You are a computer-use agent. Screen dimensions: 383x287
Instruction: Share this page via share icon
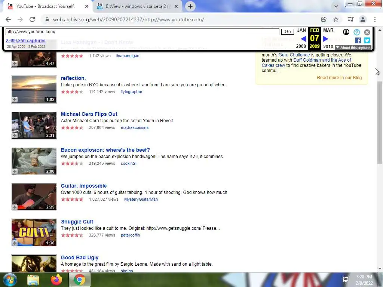click(x=324, y=19)
